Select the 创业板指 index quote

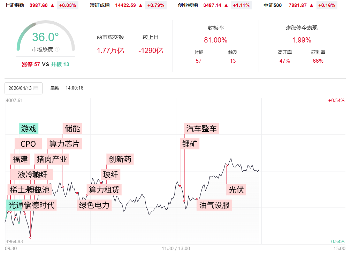click(x=215, y=5)
